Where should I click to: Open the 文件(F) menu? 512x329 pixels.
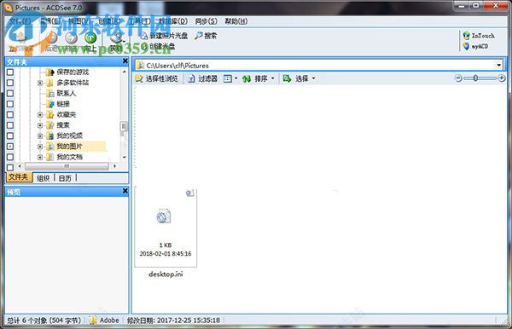[x=20, y=21]
